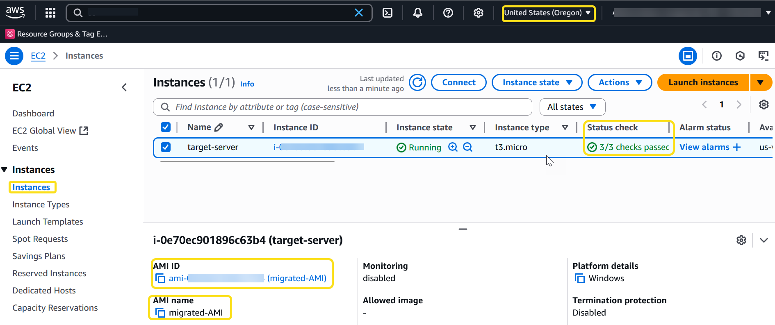
Task: Select Launch Templates in the sidebar
Action: click(x=48, y=222)
